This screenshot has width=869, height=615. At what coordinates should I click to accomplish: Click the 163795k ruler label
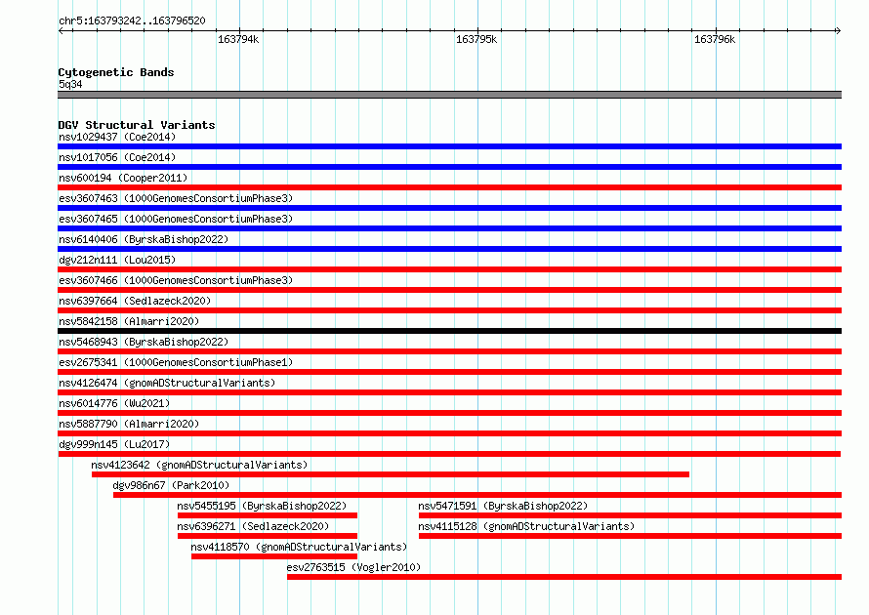click(x=476, y=39)
